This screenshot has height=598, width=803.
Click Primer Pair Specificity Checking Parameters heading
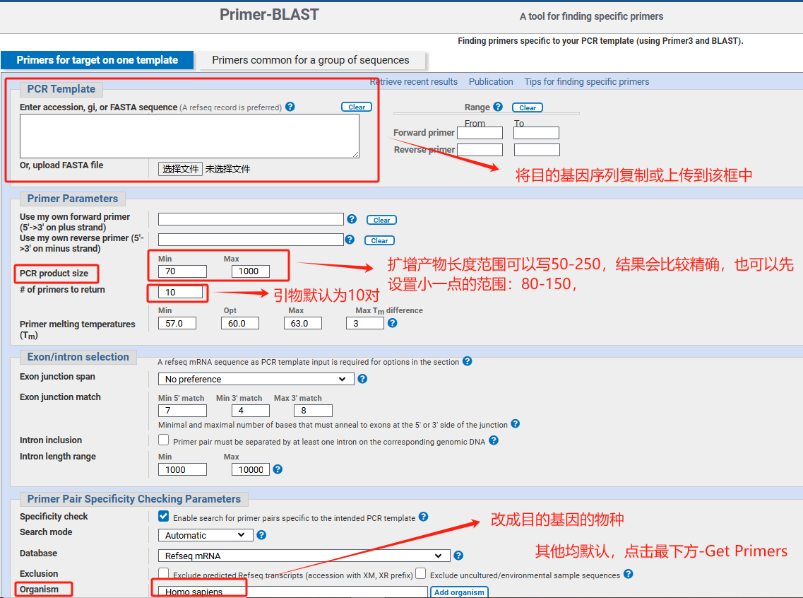134,499
